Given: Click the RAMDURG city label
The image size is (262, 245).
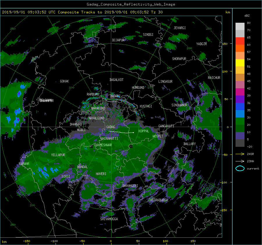Looking at the screenshot, I should coord(93,94).
